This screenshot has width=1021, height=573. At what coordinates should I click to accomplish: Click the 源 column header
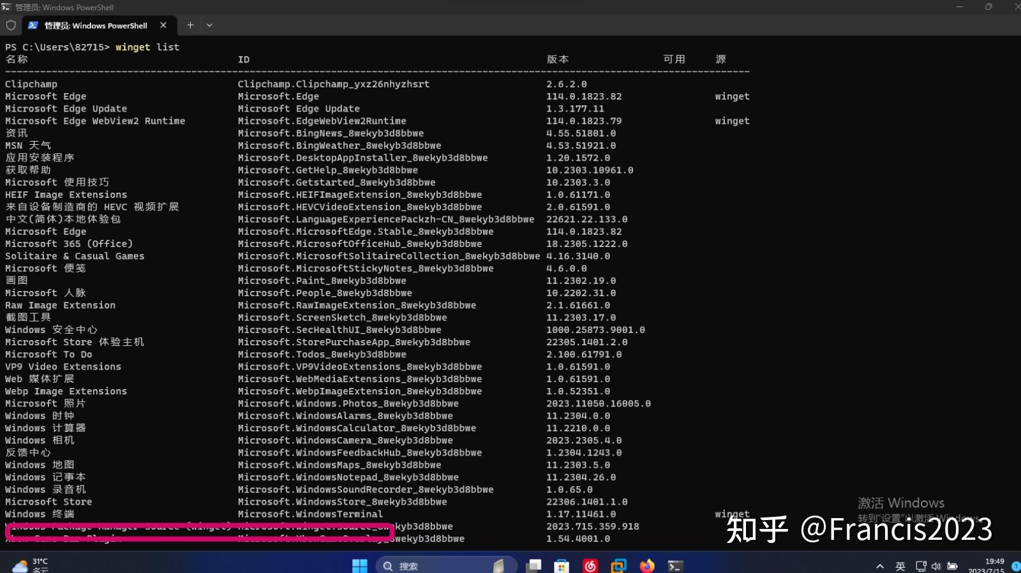[721, 59]
